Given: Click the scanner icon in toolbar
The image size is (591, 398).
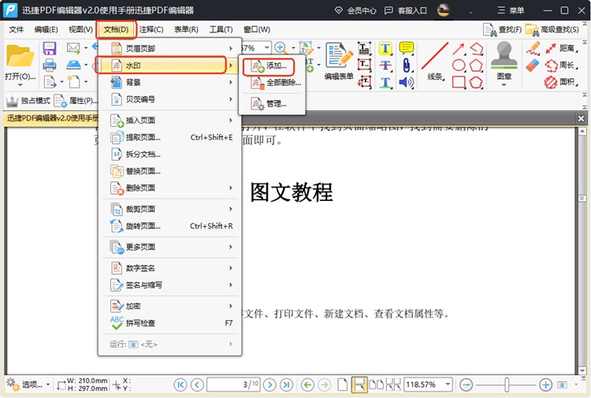Looking at the screenshot, I should point(73,65).
